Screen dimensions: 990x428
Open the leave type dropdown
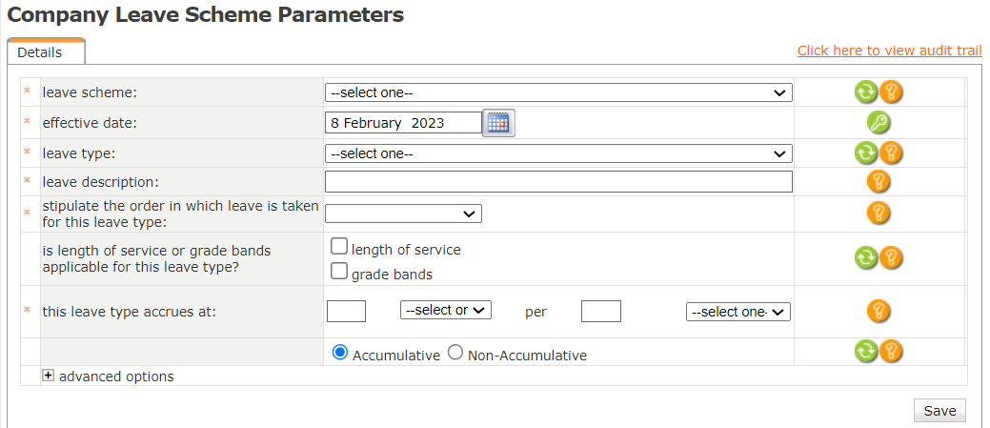tap(558, 153)
